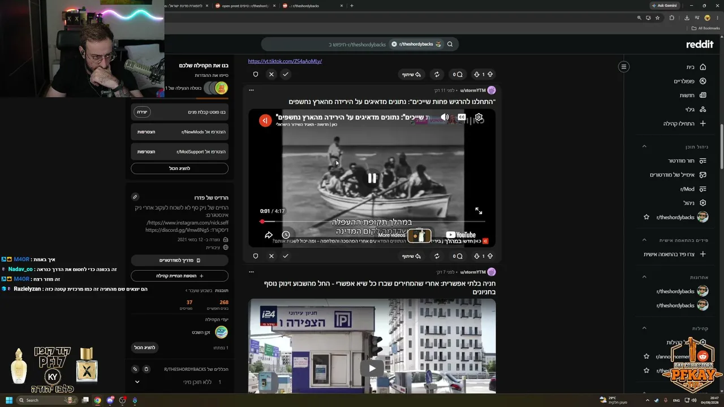Toggle favorite star for r/theshordybacks
The image size is (724, 407).
[x=647, y=217]
